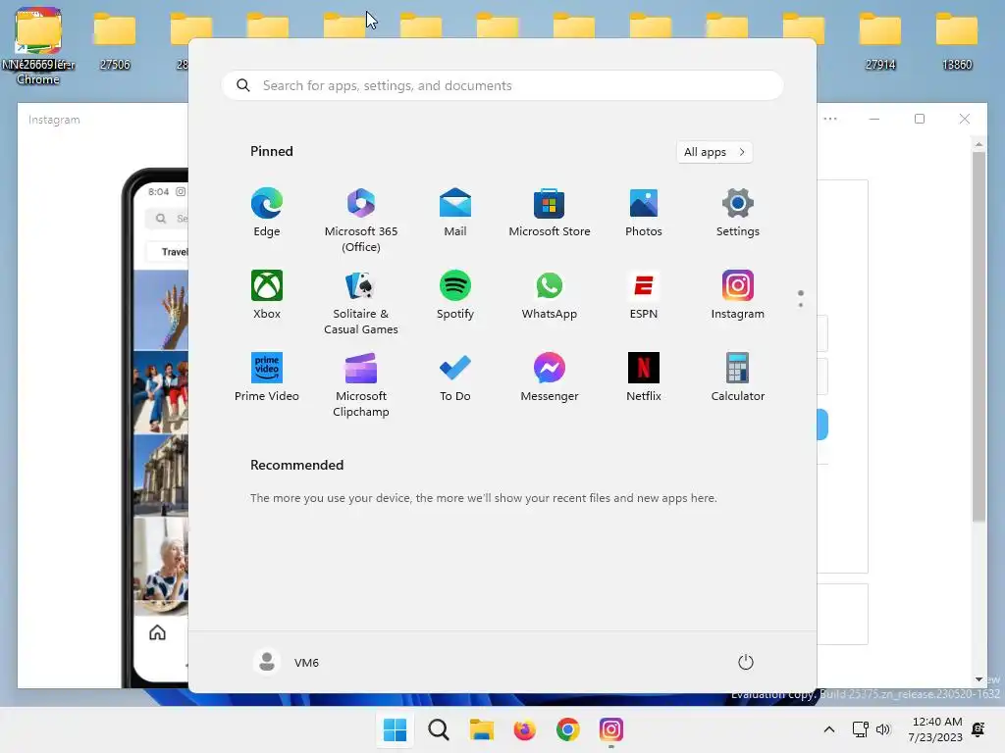Tap the home icon in Instagram phone mockup
This screenshot has height=753, width=1005.
tap(157, 632)
